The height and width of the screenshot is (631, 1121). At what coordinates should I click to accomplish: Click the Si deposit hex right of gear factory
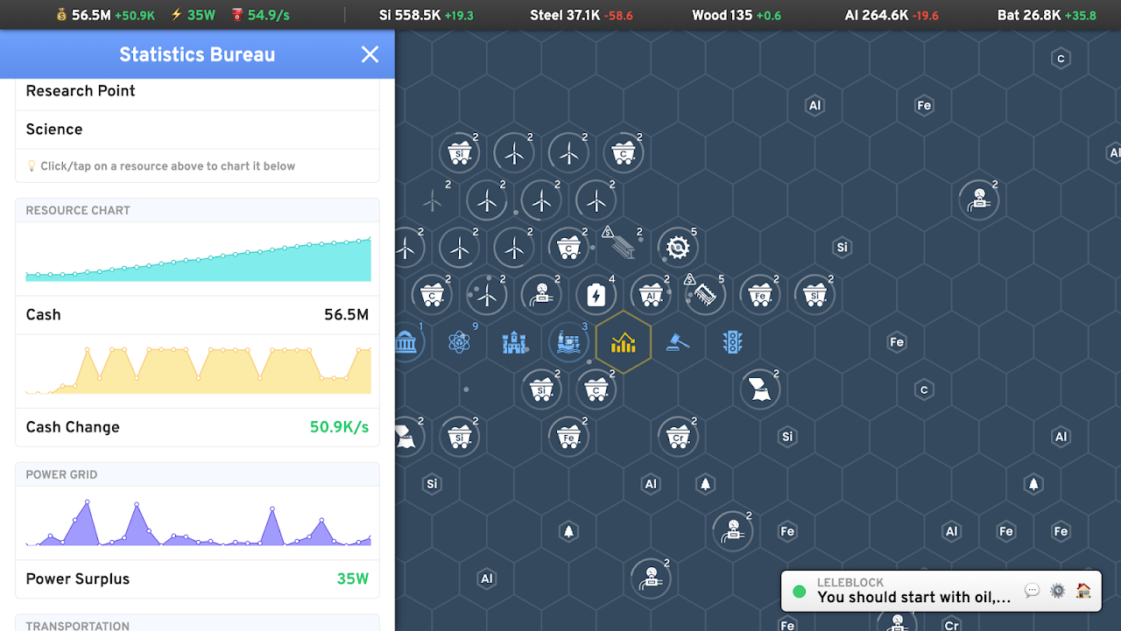[842, 248]
